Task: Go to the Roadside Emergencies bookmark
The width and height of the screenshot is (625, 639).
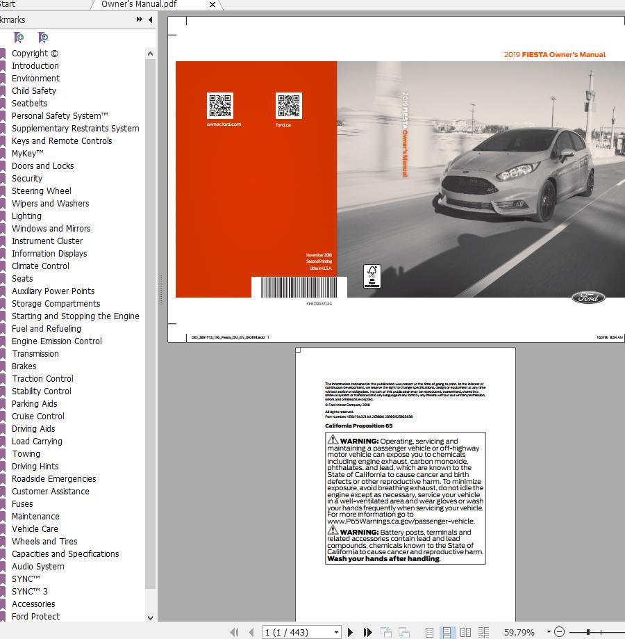Action: pyautogui.click(x=54, y=479)
